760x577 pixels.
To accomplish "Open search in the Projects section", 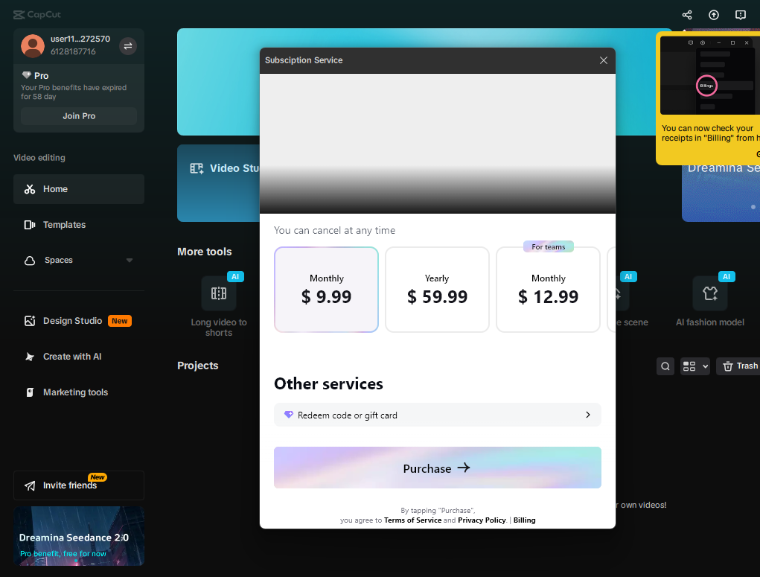I will (665, 366).
